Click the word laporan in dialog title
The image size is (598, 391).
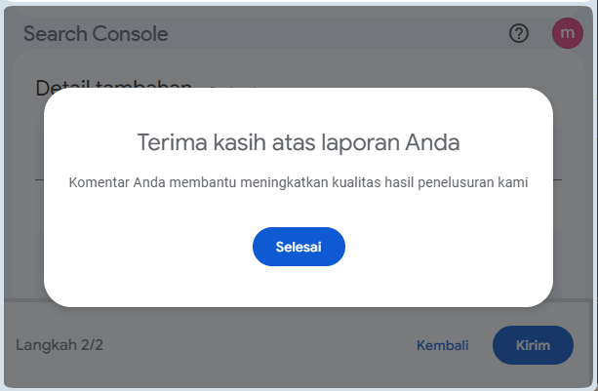point(362,143)
